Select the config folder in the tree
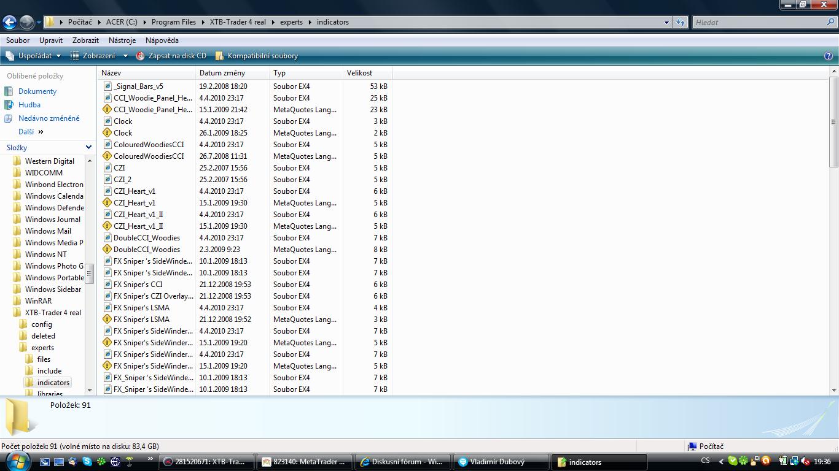This screenshot has height=471, width=839. (42, 324)
